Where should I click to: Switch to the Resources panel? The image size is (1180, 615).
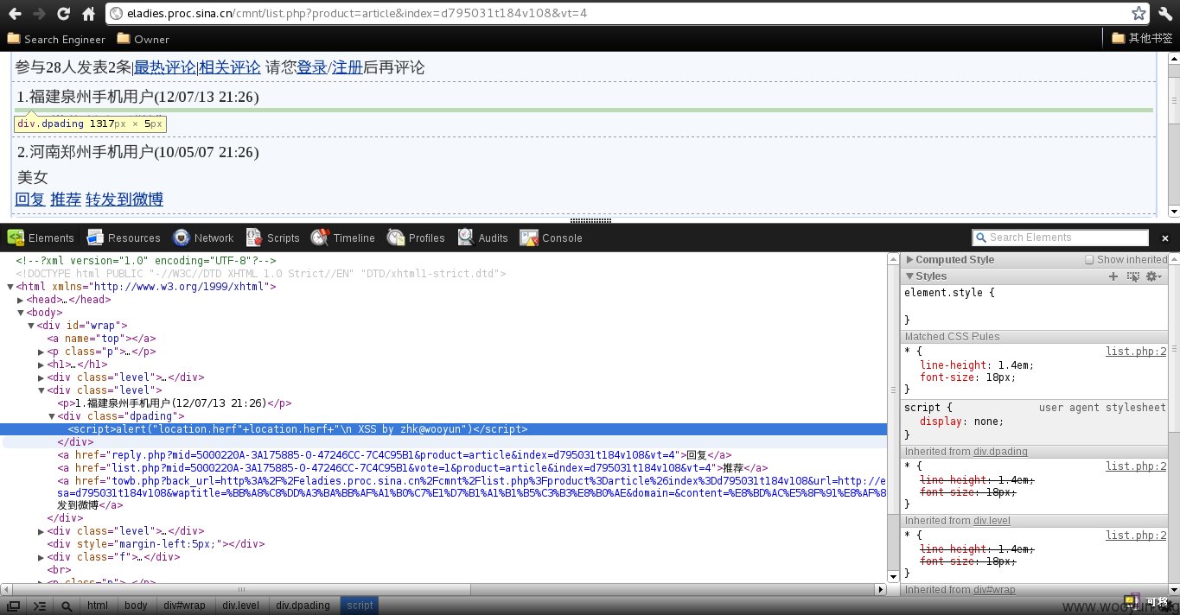pos(123,238)
